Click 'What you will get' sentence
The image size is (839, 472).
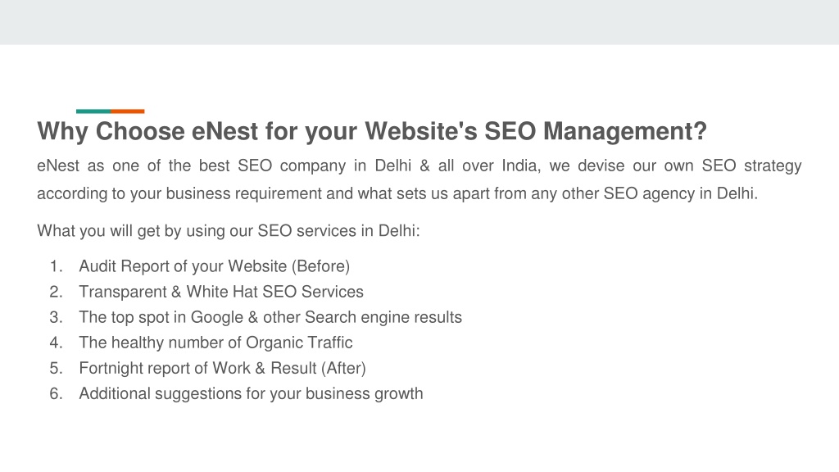(x=229, y=231)
